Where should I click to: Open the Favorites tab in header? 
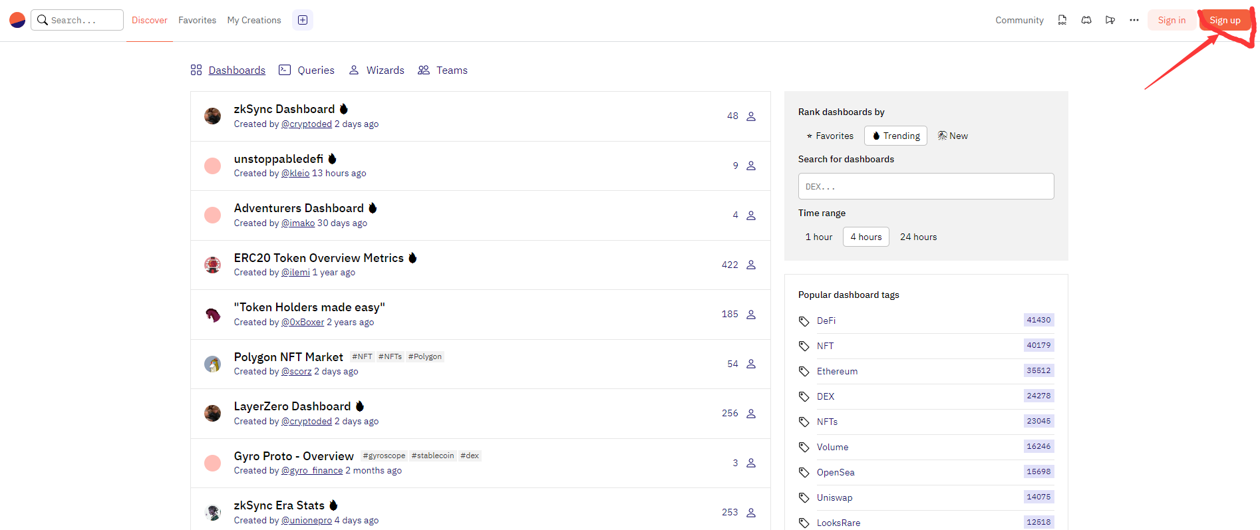[197, 20]
